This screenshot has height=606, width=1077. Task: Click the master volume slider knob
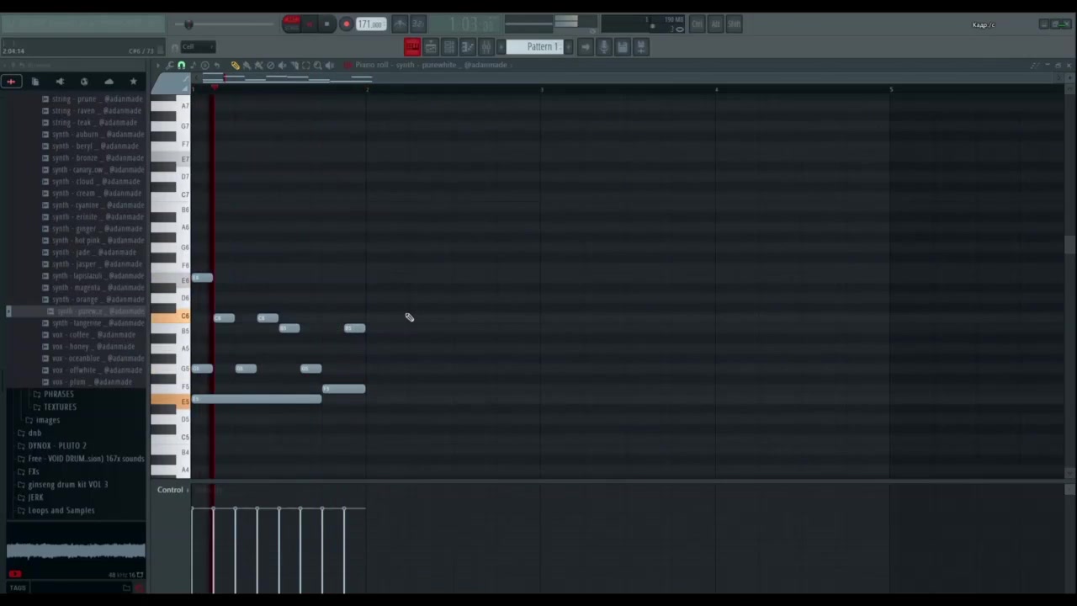[188, 24]
